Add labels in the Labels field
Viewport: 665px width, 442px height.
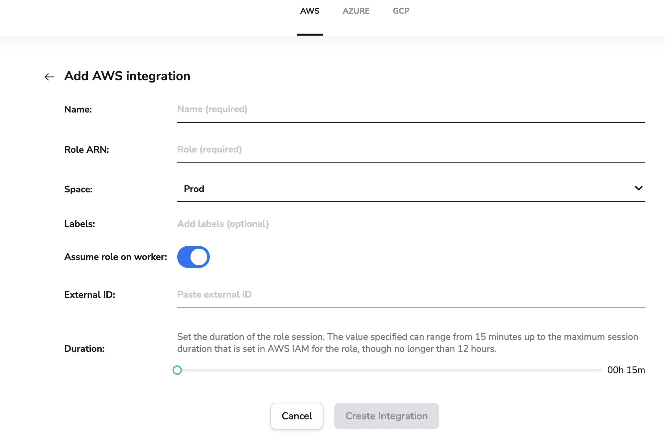[411, 224]
